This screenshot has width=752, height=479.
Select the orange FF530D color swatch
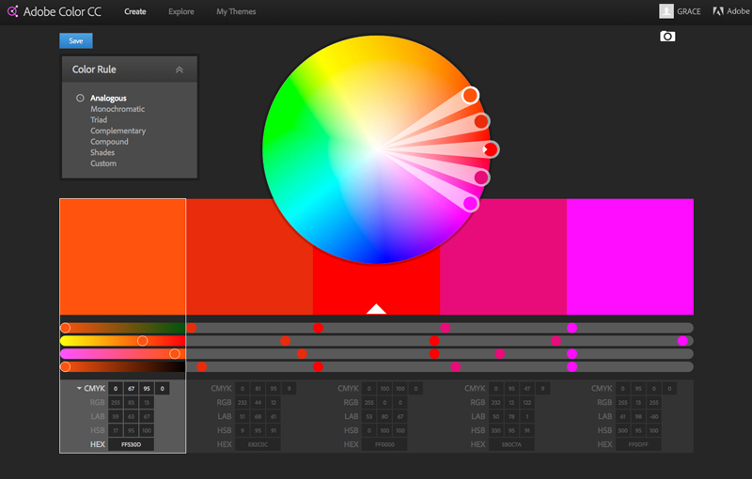coord(123,256)
